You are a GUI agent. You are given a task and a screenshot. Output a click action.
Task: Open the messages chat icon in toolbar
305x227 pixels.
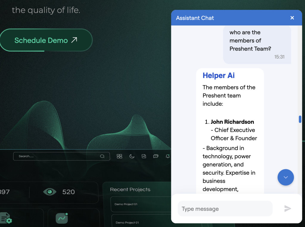pos(155,156)
